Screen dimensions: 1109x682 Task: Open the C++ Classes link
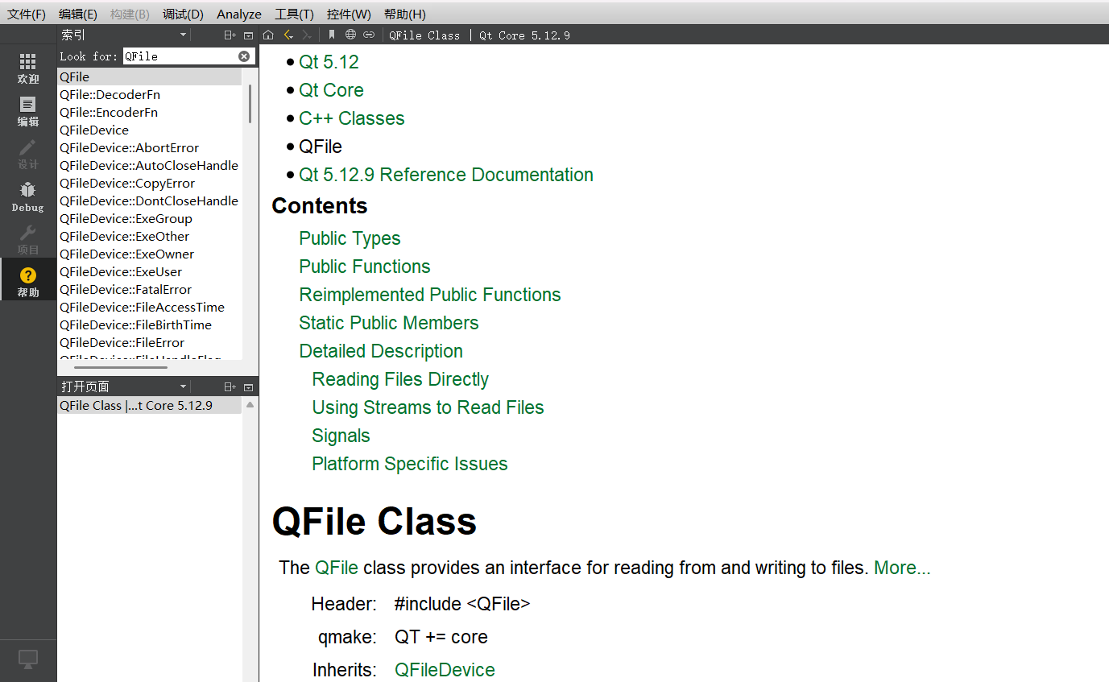[x=351, y=118]
